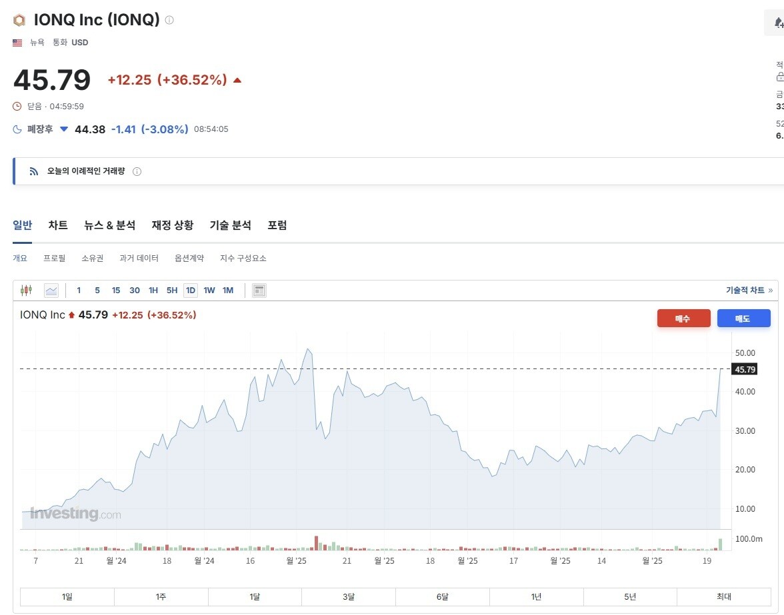Click info icon beside IONQ Inc title
Viewport: 784px width, 615px height.
(x=169, y=20)
